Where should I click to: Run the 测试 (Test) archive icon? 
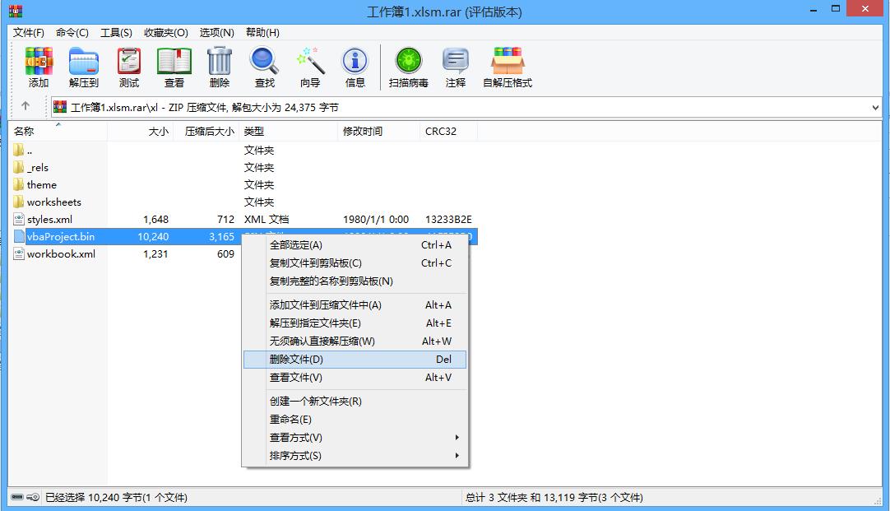128,66
